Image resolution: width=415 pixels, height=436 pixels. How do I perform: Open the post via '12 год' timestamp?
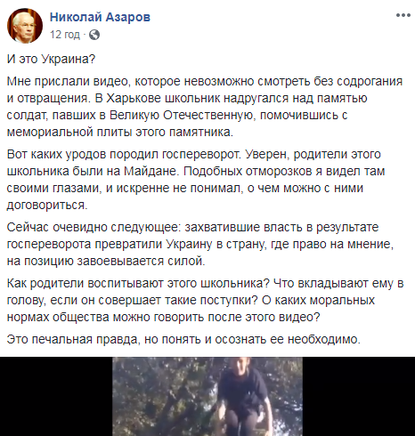(x=65, y=35)
